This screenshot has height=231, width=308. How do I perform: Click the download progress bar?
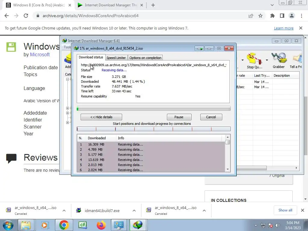point(154,108)
